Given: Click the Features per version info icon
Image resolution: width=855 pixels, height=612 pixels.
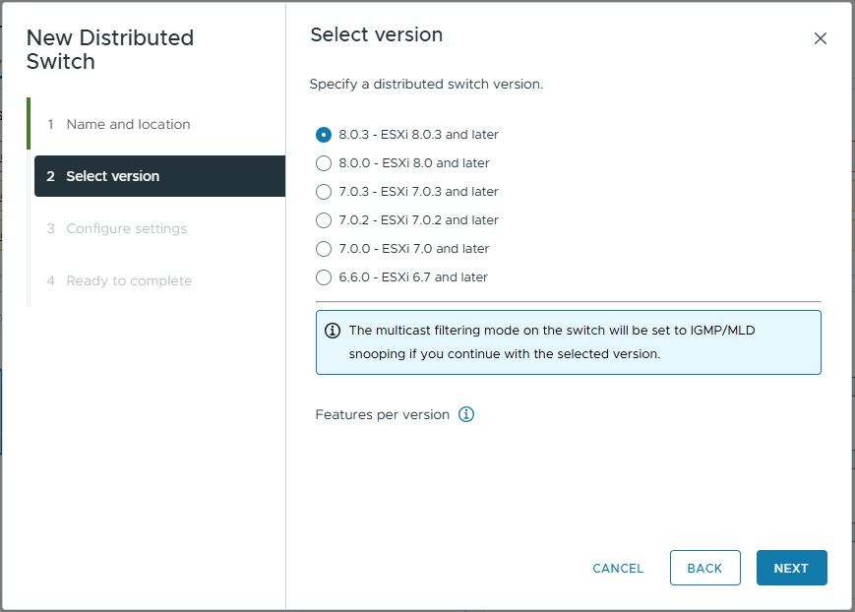Looking at the screenshot, I should click(466, 414).
